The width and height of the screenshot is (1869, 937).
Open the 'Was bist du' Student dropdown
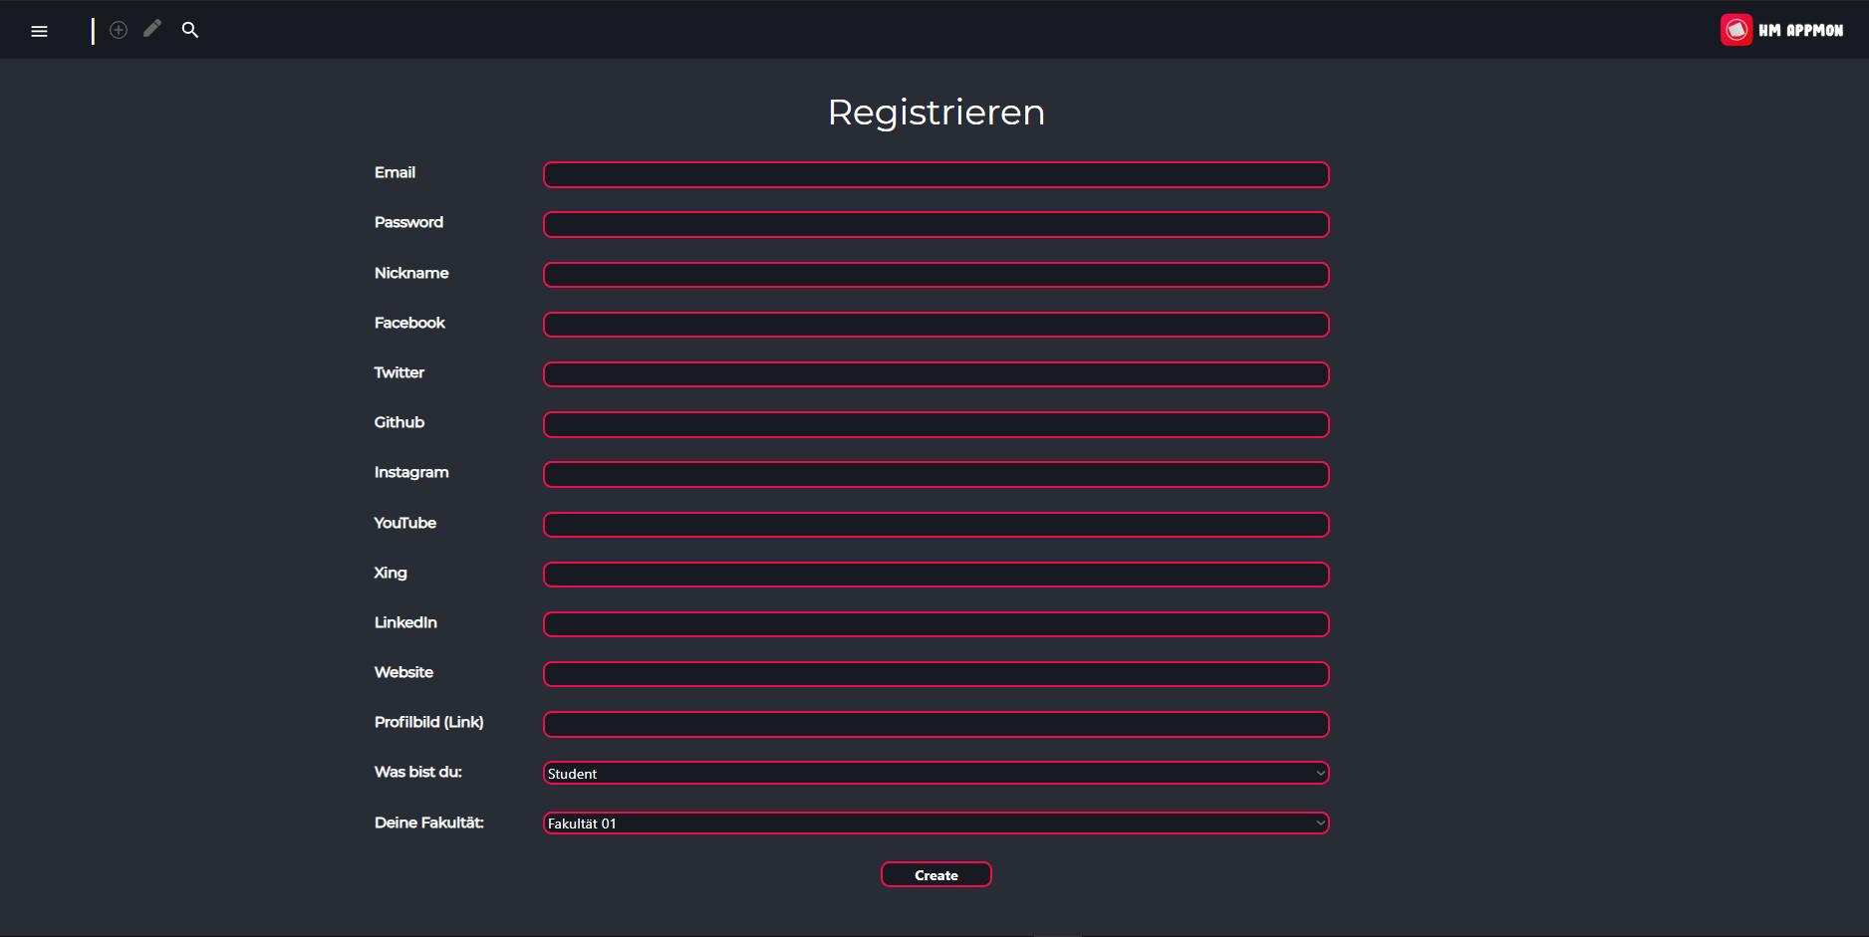point(936,773)
